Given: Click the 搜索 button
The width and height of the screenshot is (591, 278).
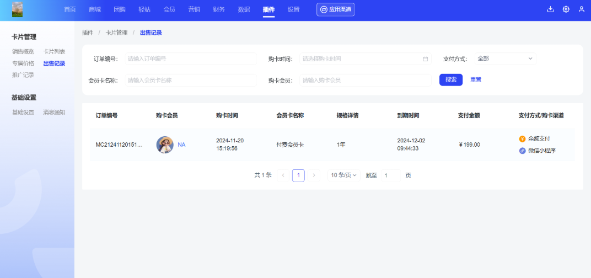Looking at the screenshot, I should point(450,80).
